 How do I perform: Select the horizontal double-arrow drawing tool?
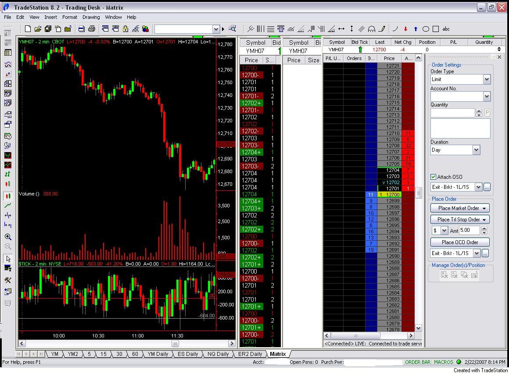click(341, 29)
